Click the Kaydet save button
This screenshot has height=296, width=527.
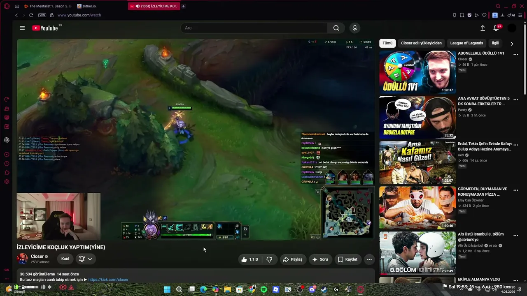click(347, 259)
